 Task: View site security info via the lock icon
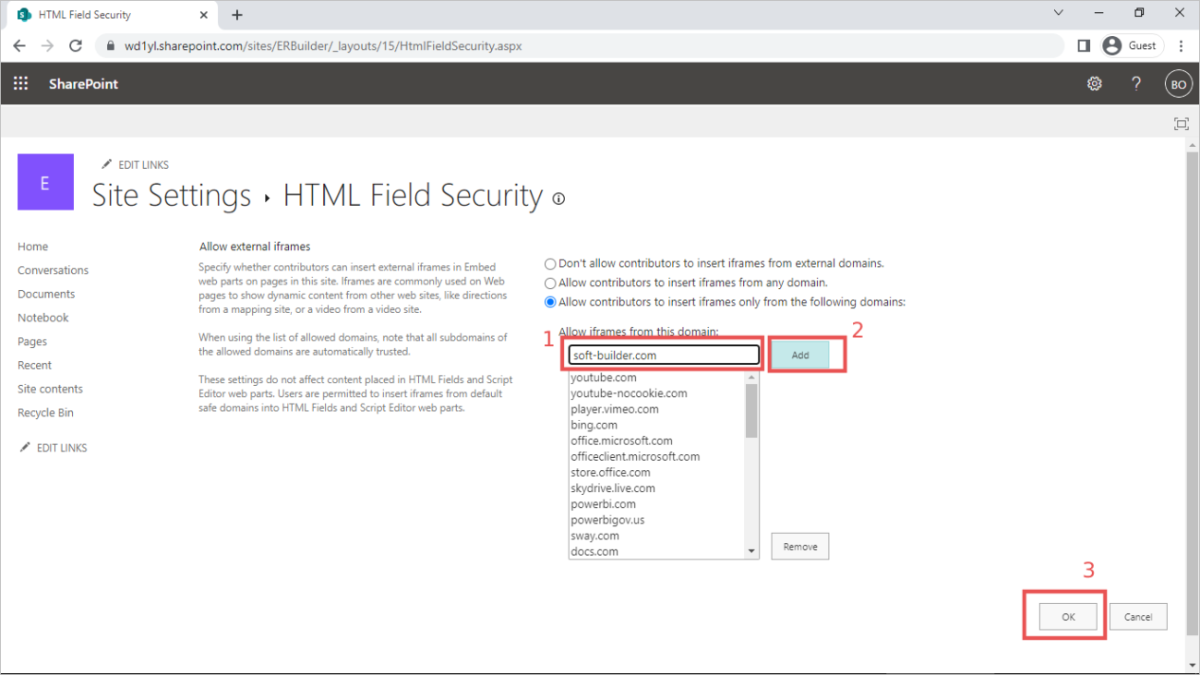(x=109, y=44)
